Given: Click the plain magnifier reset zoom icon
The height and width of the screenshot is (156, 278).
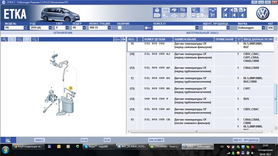Looking at the screenshot, I should pyautogui.click(x=34, y=39).
